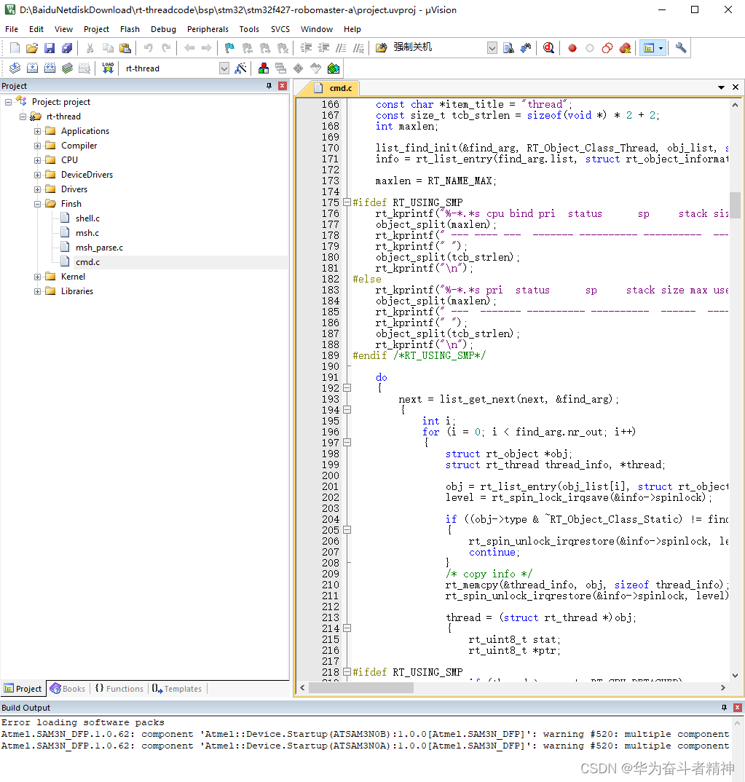The image size is (745, 782).
Task: Open the Configuration wrench icon
Action: pos(679,48)
